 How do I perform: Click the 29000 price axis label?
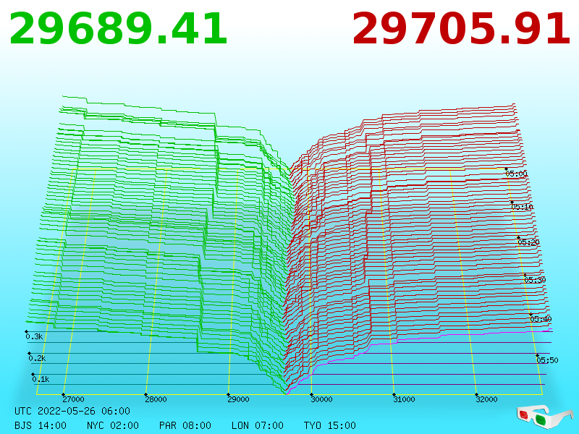click(x=238, y=399)
